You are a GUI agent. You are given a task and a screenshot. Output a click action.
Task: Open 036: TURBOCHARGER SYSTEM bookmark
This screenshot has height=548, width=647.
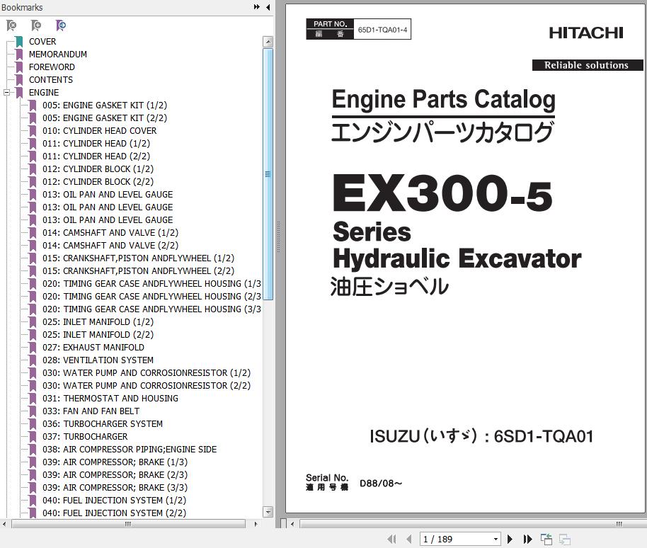103,424
